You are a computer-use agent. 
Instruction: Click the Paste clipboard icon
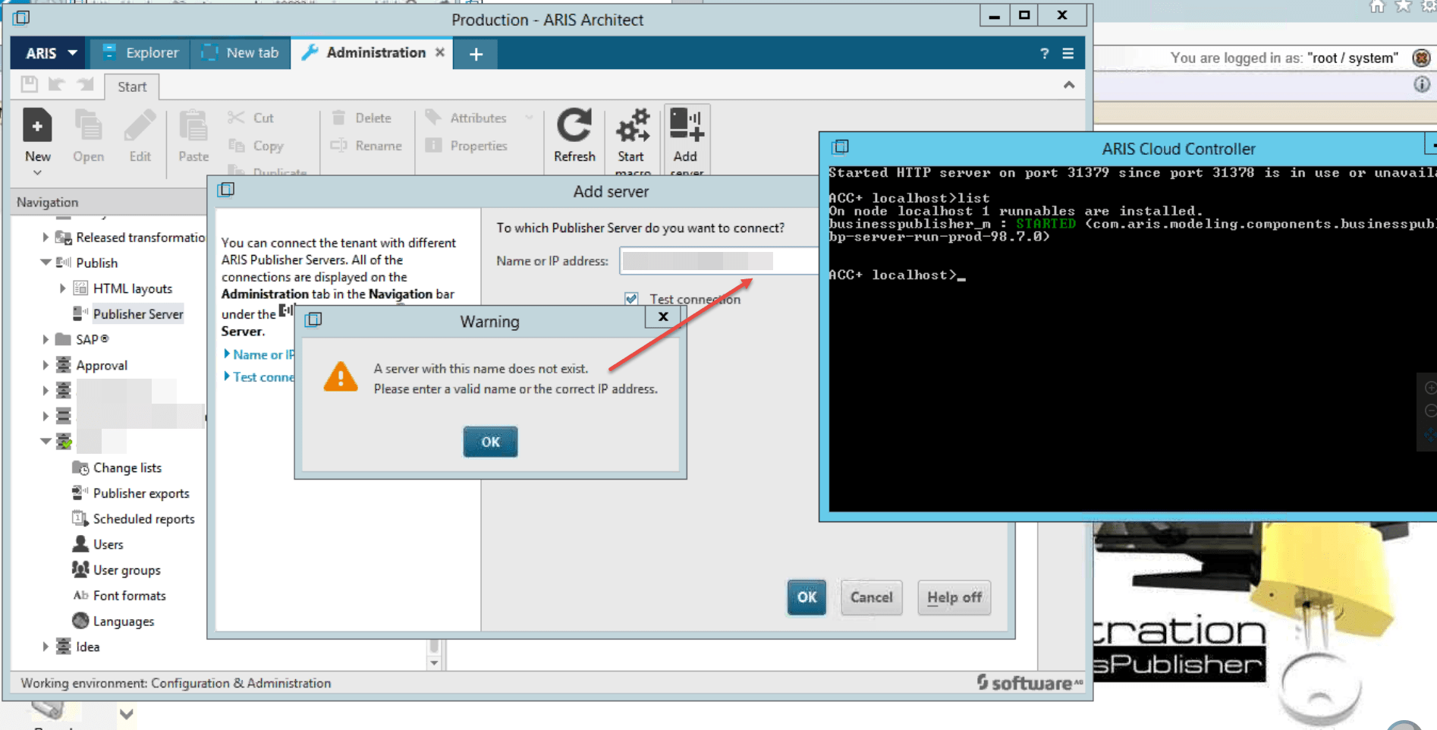(193, 125)
